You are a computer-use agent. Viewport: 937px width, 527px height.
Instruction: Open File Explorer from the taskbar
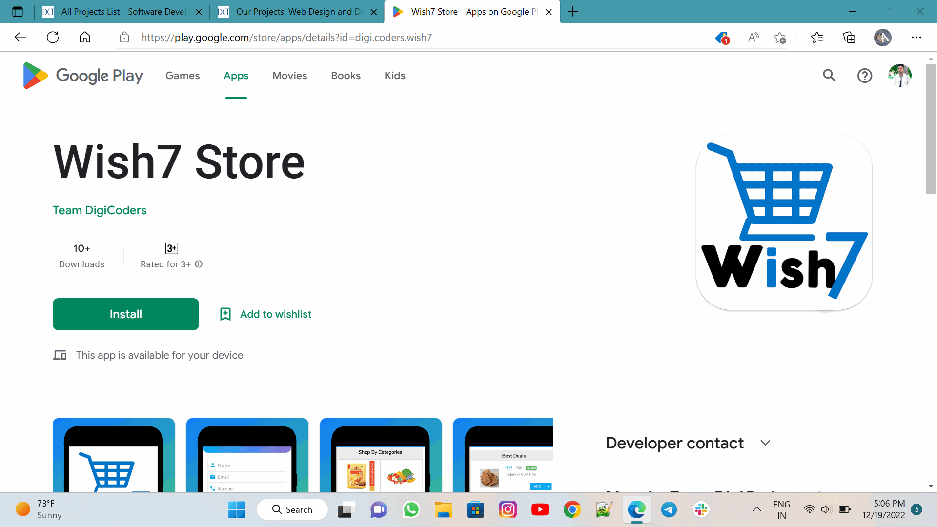[x=444, y=510]
